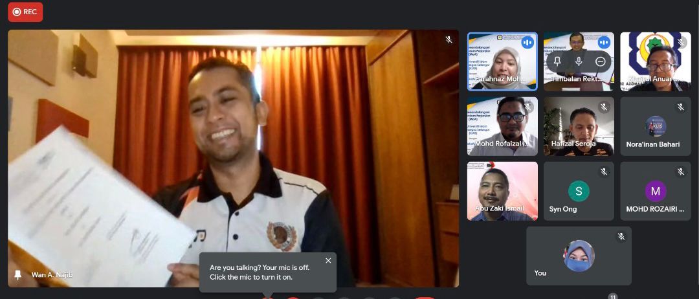Select the Abu Zaki Ismail video tile
This screenshot has height=299, width=699.
click(502, 191)
